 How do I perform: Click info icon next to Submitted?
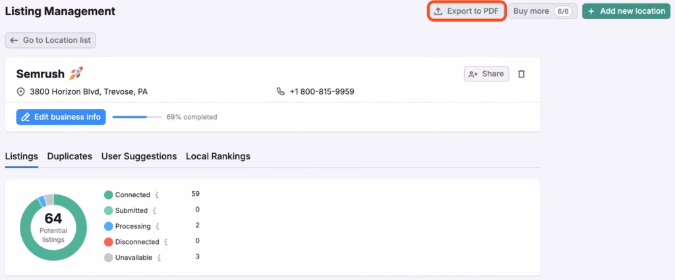[x=154, y=210]
